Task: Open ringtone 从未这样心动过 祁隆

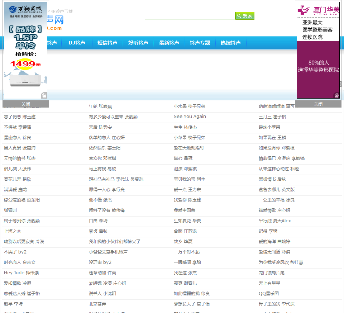Action: pos(279,169)
